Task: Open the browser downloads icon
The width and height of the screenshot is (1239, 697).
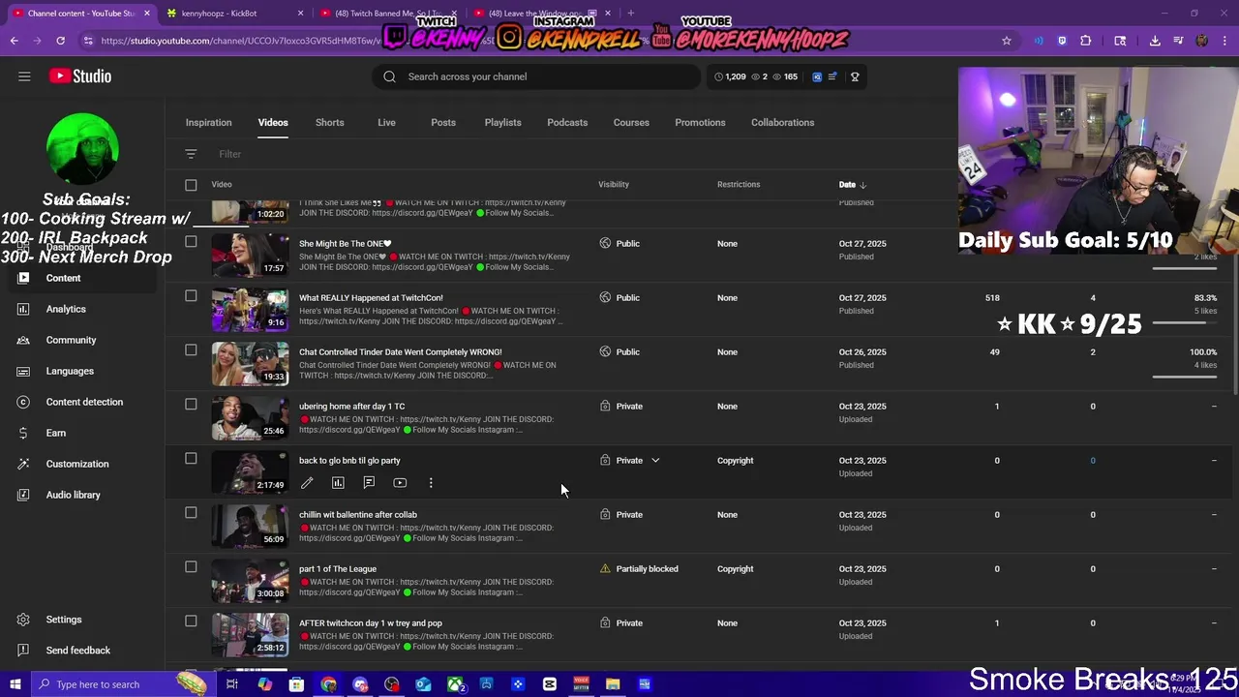Action: pyautogui.click(x=1155, y=41)
